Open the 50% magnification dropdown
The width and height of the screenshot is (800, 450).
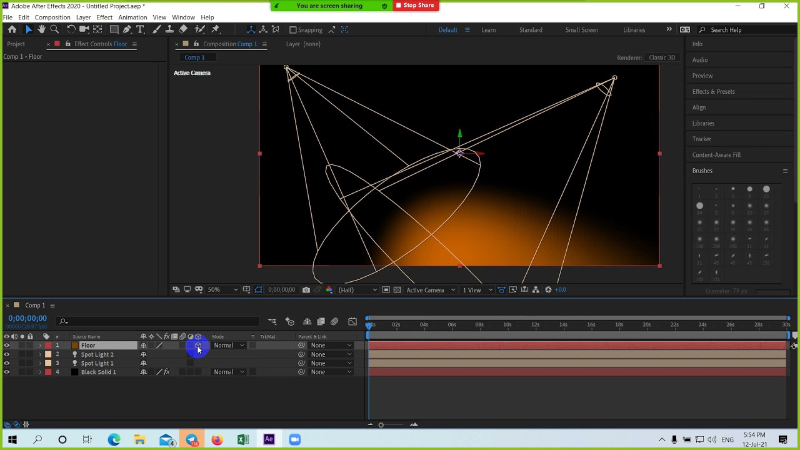point(223,289)
